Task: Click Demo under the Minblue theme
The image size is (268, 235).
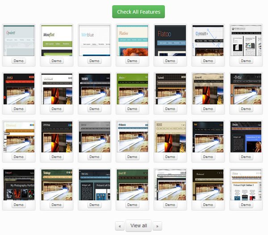Action: point(95,61)
